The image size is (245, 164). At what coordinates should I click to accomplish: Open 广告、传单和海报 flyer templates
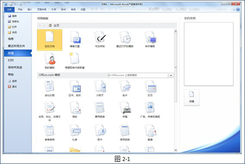pyautogui.click(x=150, y=110)
